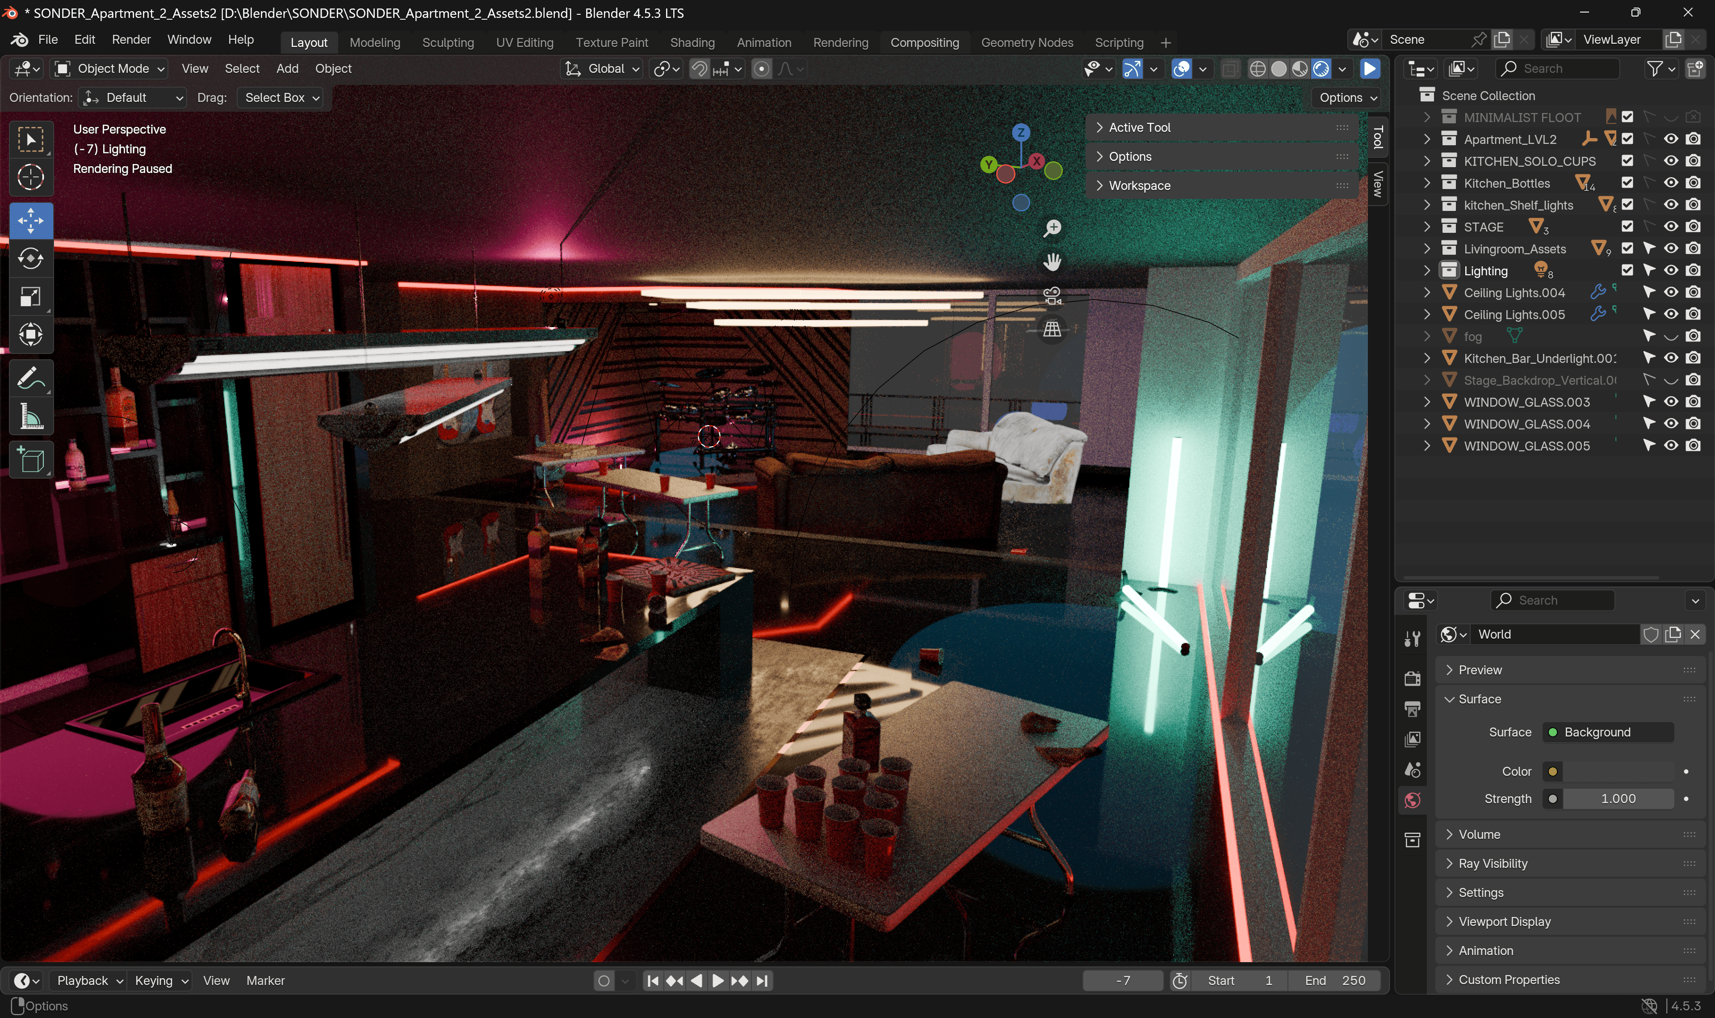
Task: Open the Render menu
Action: (130, 40)
